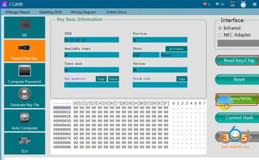Open the Mileage Repair menu
The width and height of the screenshot is (259, 160).
coord(18,12)
